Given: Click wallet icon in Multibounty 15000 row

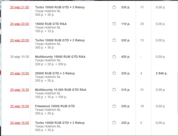Looking at the screenshot, I should click(x=114, y=57).
